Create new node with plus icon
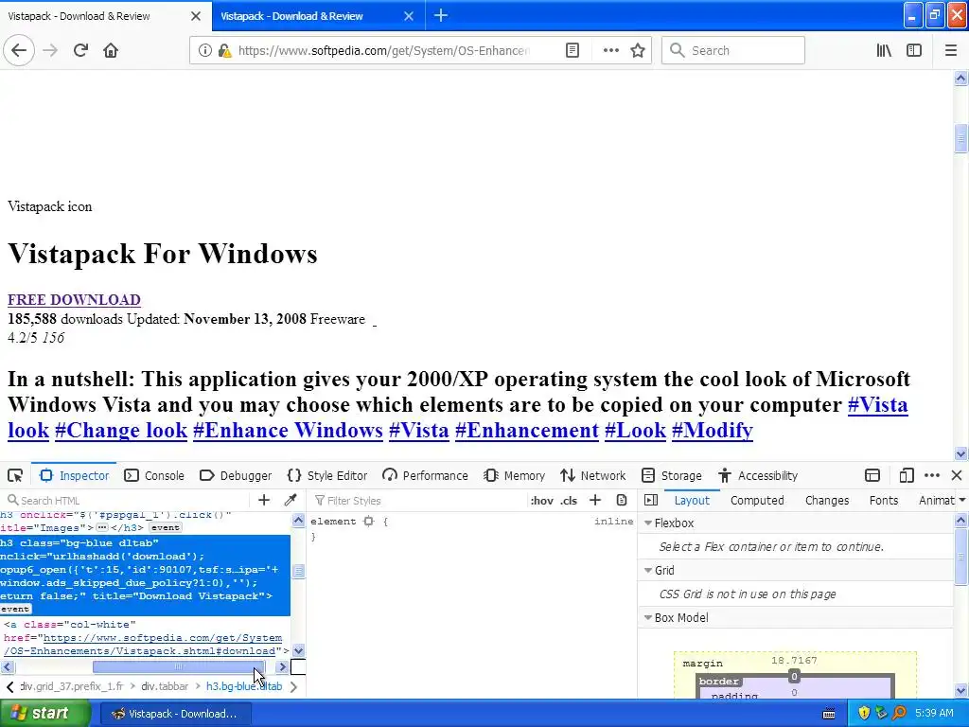Screen dimensions: 969x727 [x=264, y=500]
